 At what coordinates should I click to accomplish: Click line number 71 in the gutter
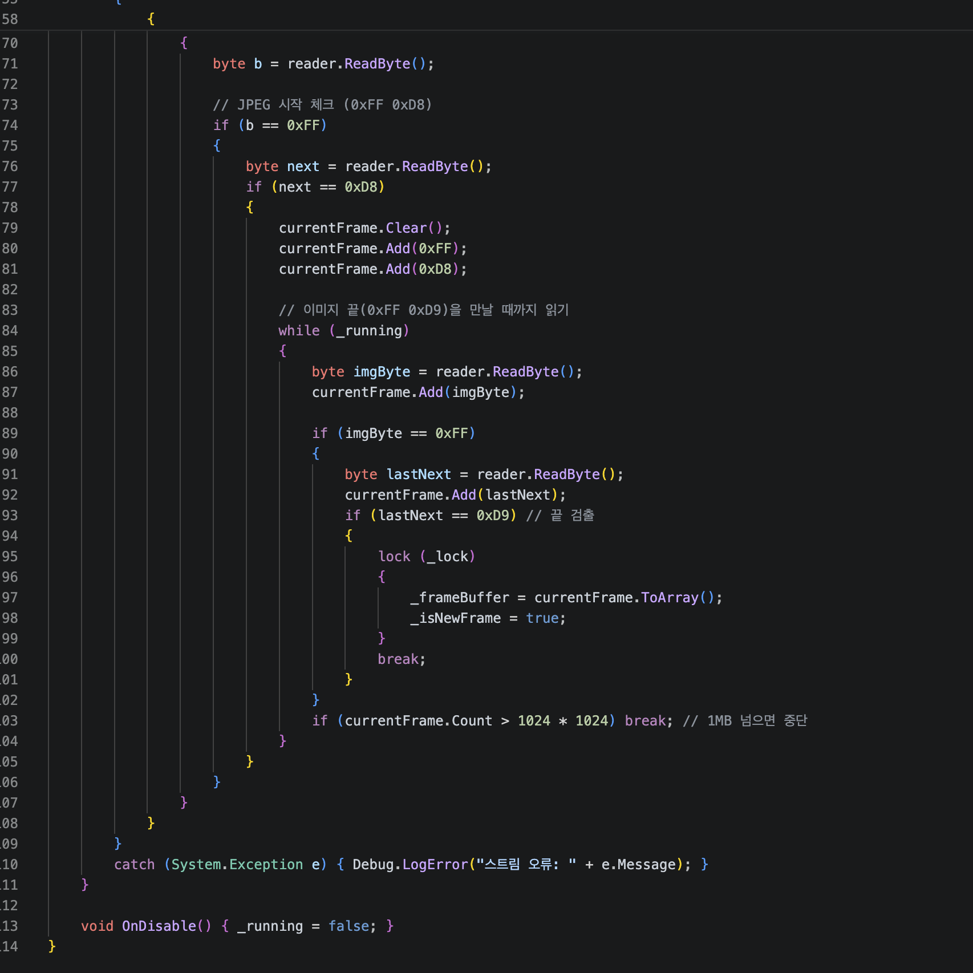(10, 64)
